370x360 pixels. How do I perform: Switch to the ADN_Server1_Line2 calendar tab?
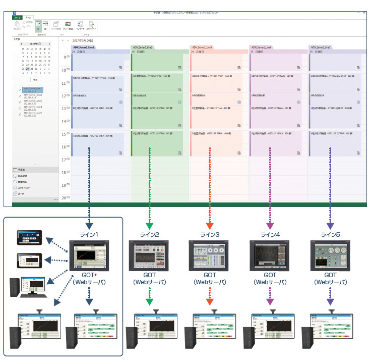click(x=142, y=47)
